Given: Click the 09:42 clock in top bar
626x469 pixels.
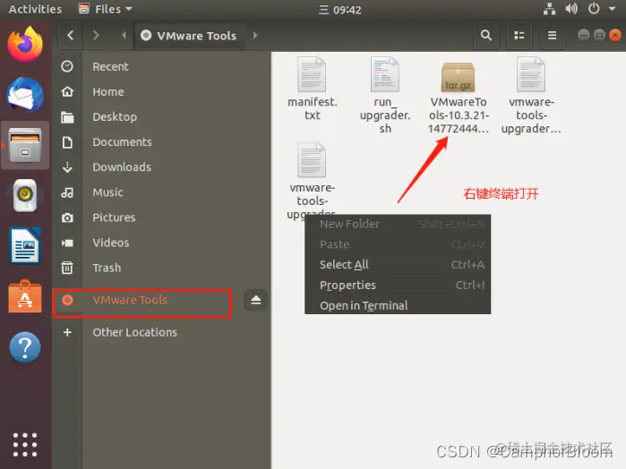Looking at the screenshot, I should [x=340, y=10].
